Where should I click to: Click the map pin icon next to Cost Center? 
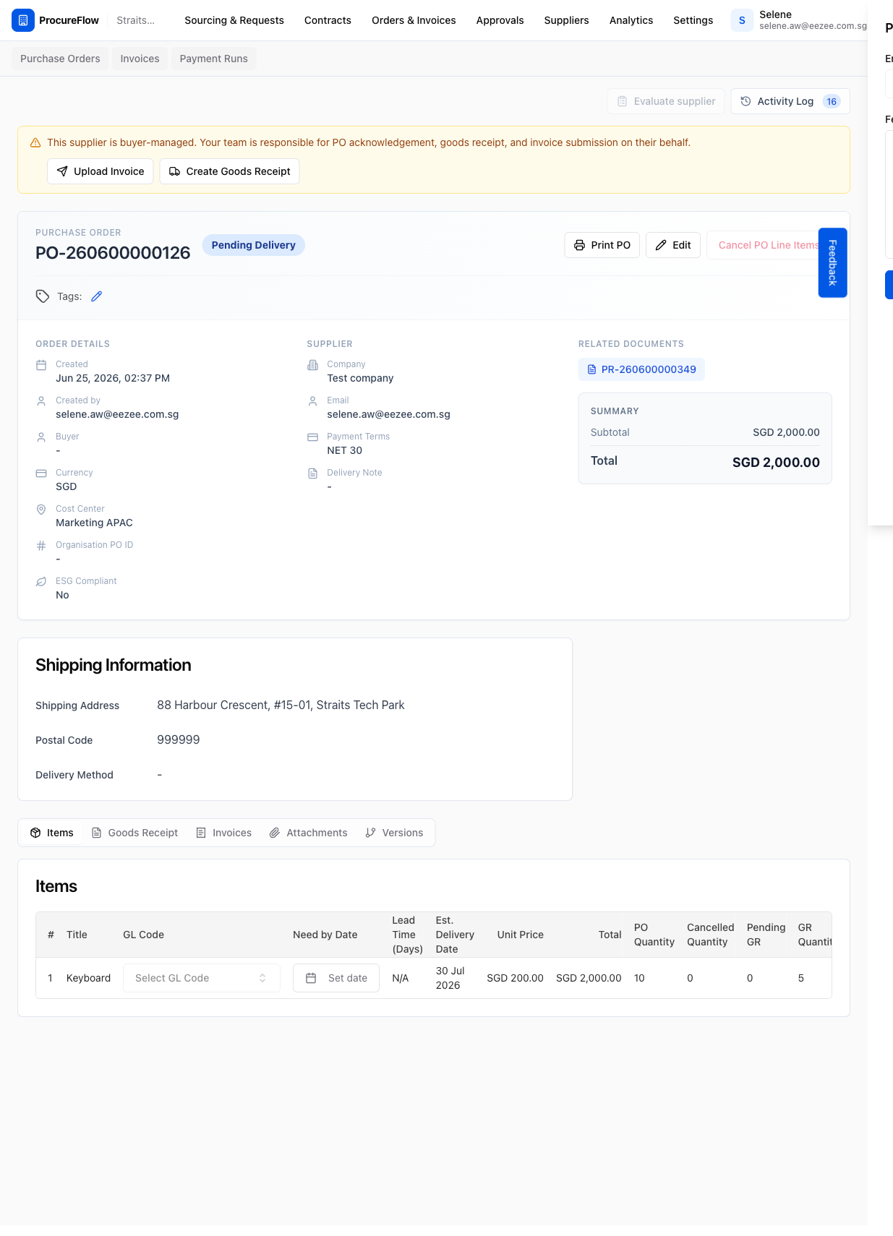pos(41,510)
